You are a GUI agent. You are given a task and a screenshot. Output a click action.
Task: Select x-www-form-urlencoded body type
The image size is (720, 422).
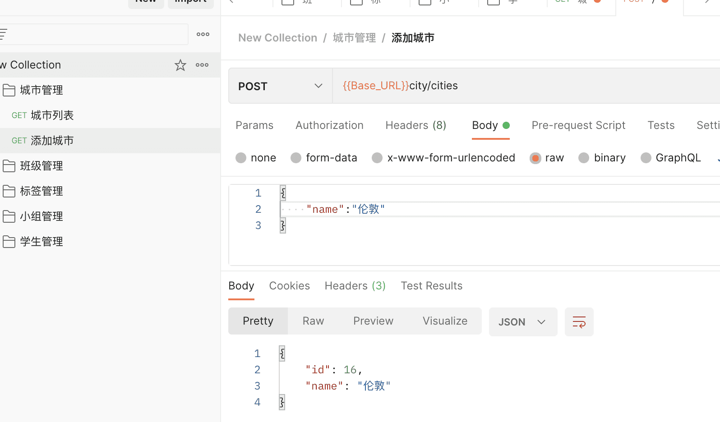point(377,158)
